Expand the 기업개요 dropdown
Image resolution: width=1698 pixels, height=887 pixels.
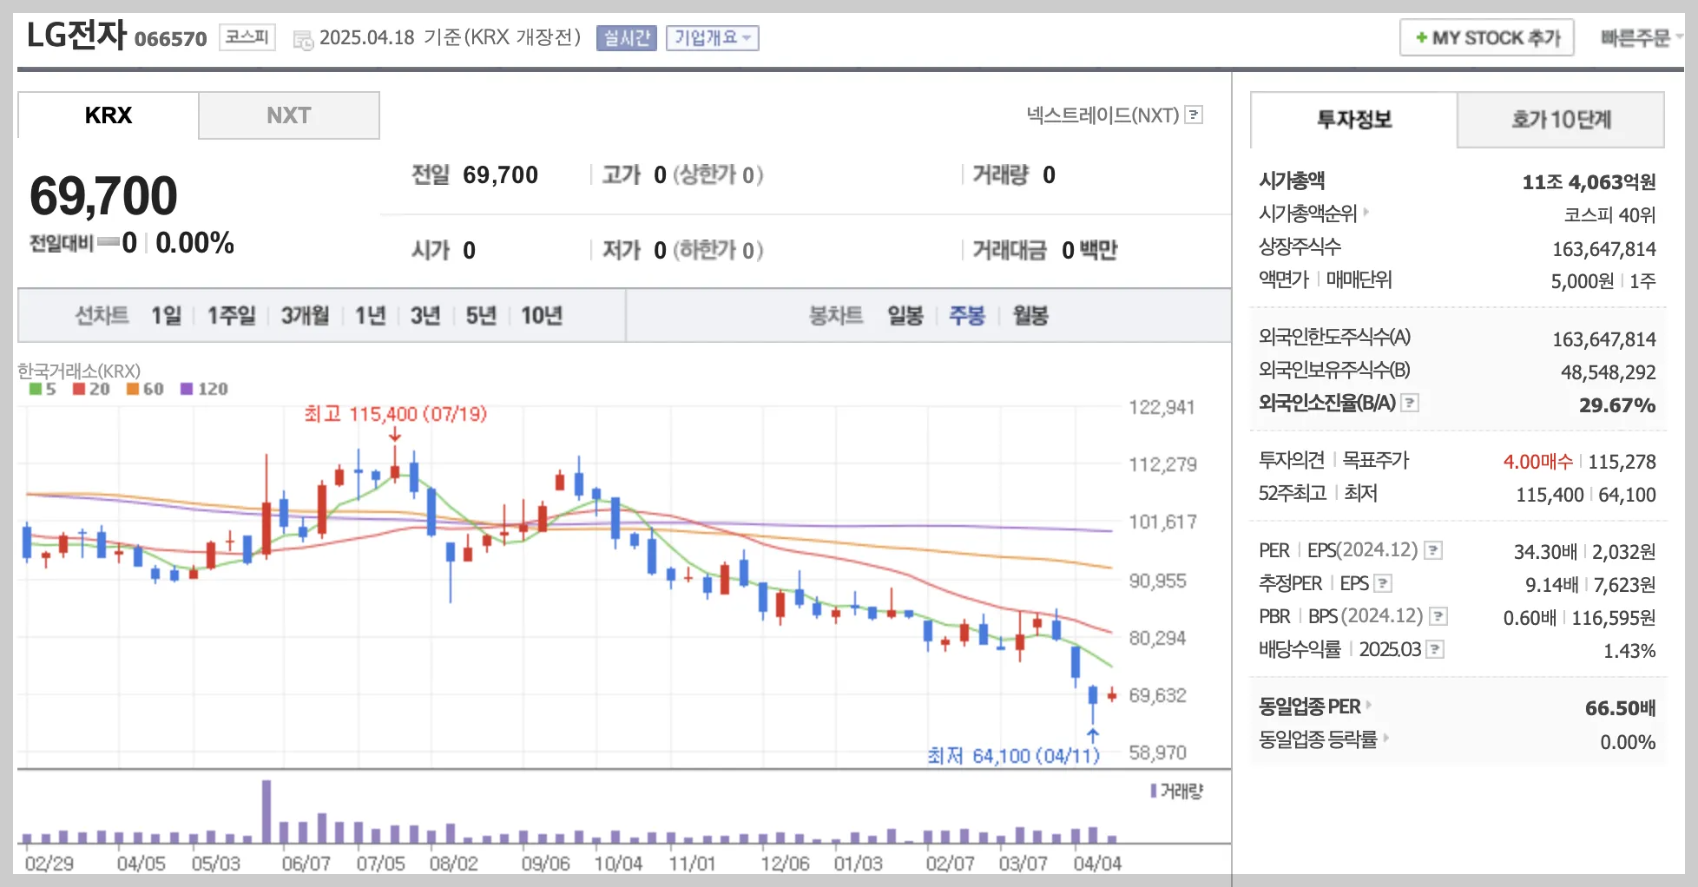(x=713, y=38)
